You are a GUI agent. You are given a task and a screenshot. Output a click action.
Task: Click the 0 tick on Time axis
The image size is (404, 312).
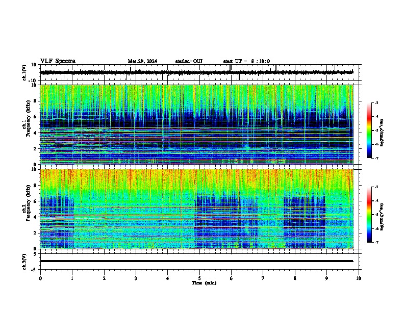(x=40, y=278)
